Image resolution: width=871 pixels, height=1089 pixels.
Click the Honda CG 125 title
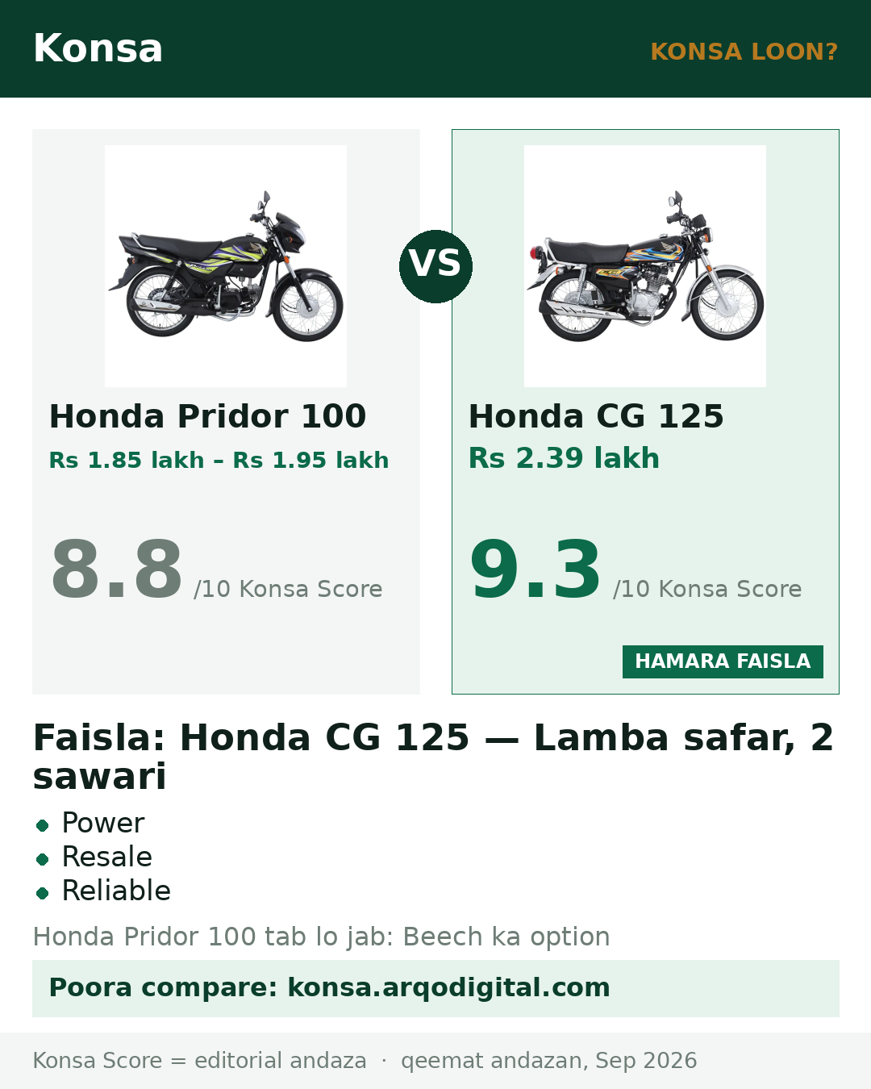[x=596, y=416]
